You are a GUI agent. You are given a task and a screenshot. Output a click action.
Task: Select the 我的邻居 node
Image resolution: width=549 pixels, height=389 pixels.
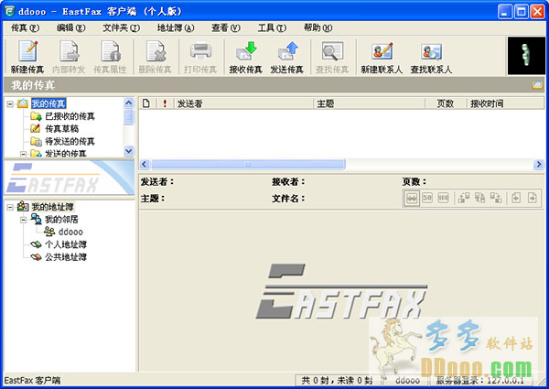tap(61, 220)
